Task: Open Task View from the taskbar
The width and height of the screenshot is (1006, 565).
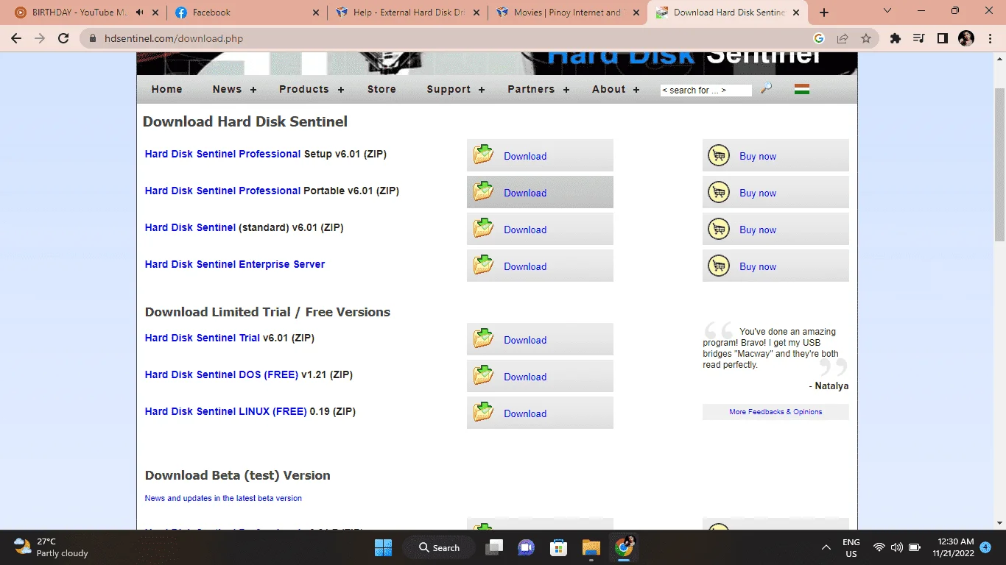Action: (x=494, y=547)
